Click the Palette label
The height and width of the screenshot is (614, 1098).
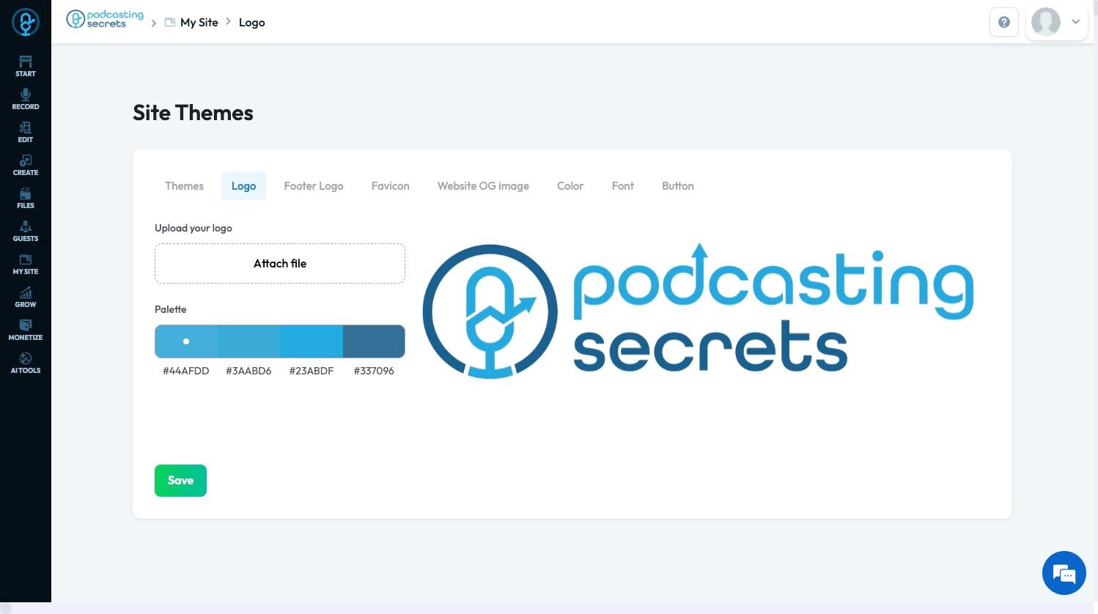coord(171,309)
